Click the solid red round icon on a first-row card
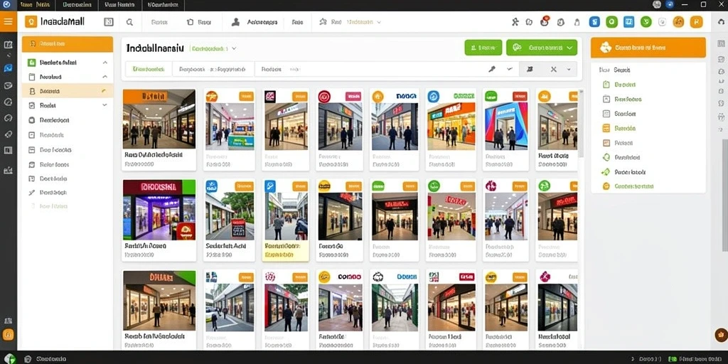Screen dimensions: 728x364 323,96
